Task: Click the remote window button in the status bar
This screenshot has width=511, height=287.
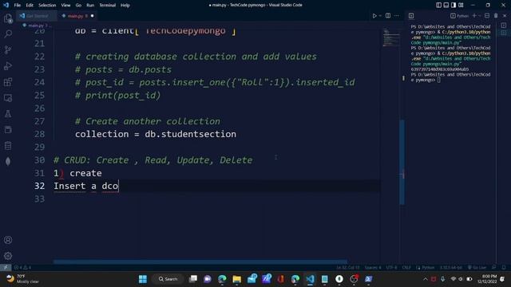Action: point(6,268)
